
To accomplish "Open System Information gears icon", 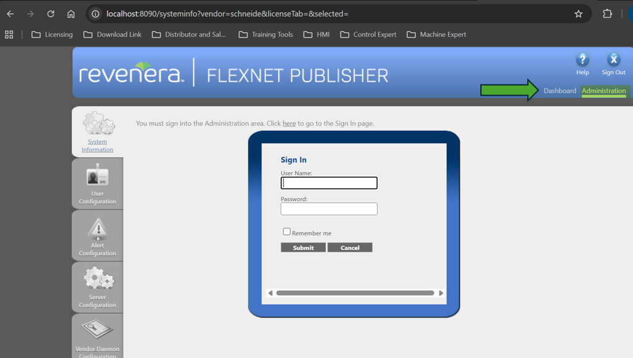I will pyautogui.click(x=98, y=123).
